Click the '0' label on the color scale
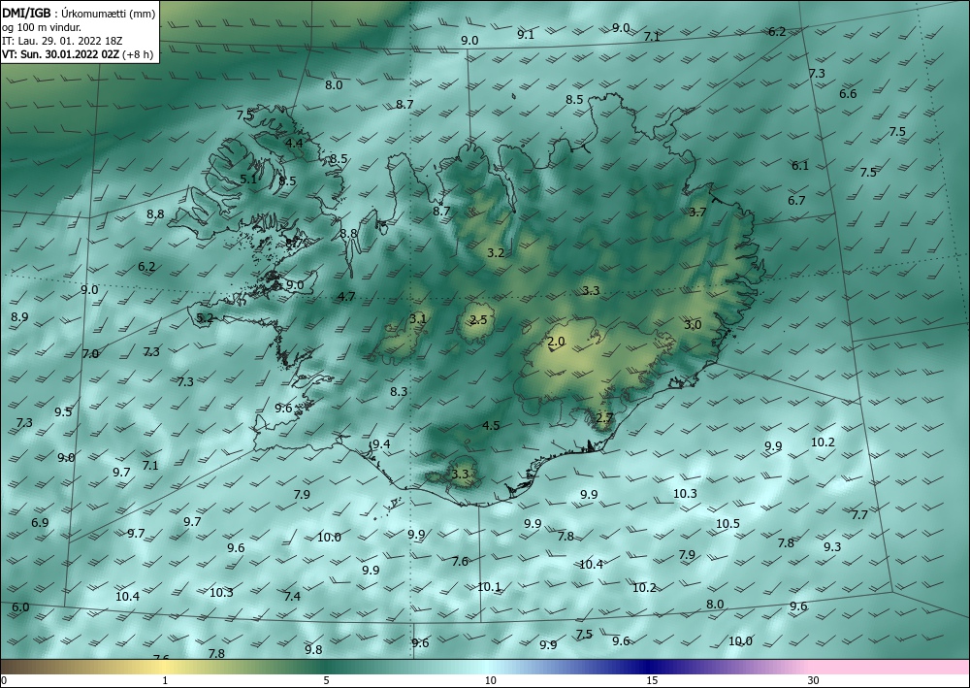Viewport: 970px width, 688px height. [x=4, y=680]
